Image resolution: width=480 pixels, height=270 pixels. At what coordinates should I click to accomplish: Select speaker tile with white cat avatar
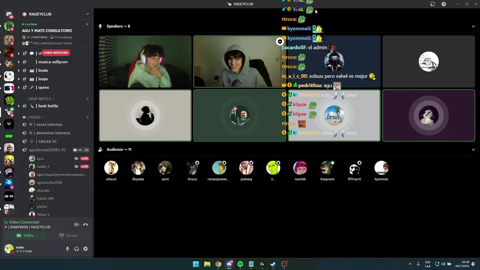click(x=429, y=115)
